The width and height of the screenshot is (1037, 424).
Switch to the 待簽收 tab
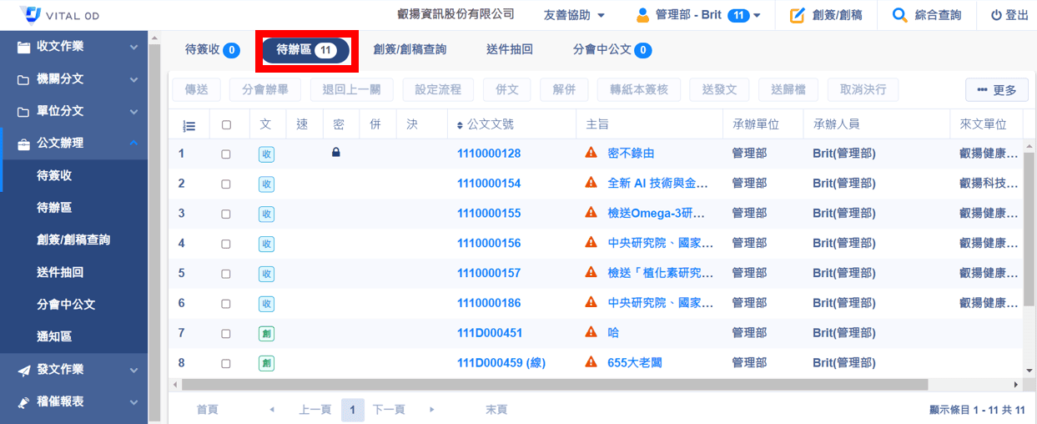pos(211,50)
